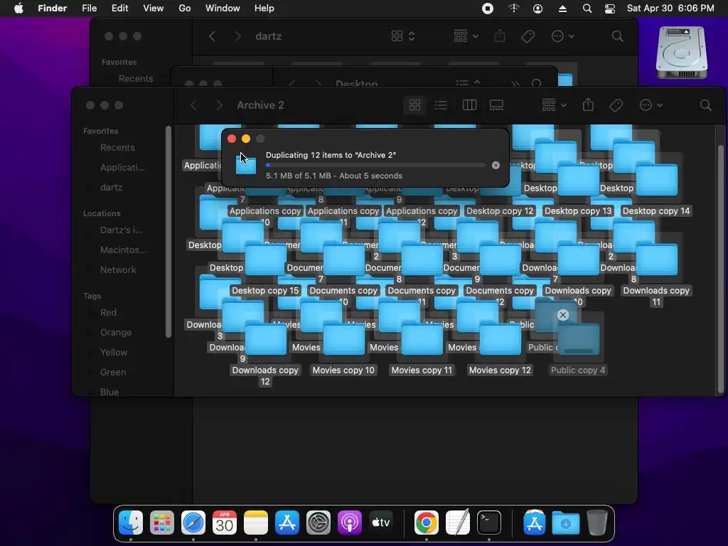Screen dimensions: 728x546
Task: Select Dartz's iMac under Locations
Action: (121, 230)
